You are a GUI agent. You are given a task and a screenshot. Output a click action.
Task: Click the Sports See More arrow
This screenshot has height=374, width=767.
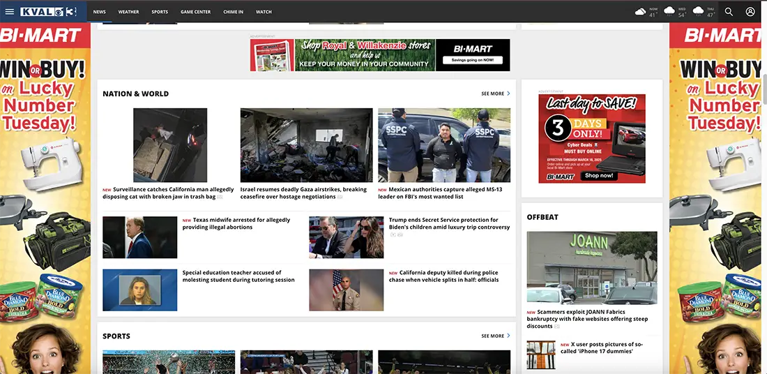pyautogui.click(x=508, y=336)
